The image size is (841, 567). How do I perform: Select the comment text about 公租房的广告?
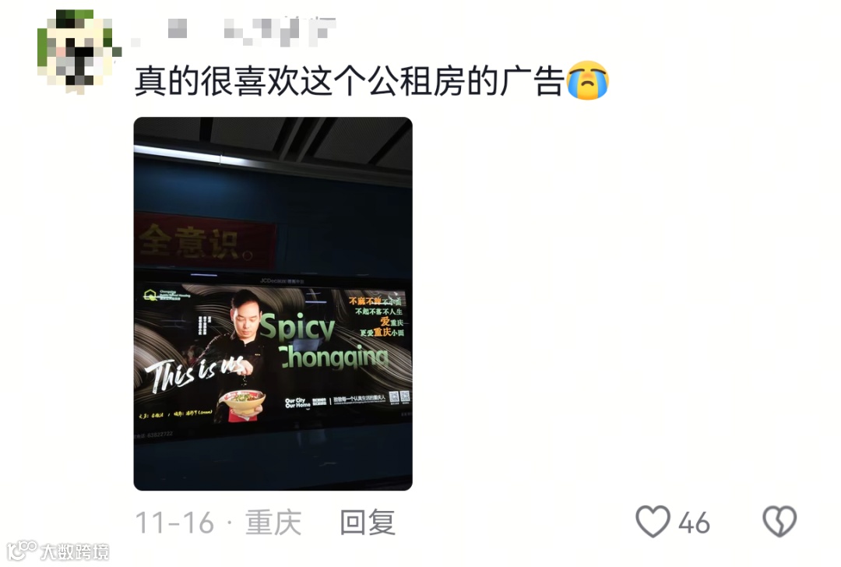click(349, 81)
